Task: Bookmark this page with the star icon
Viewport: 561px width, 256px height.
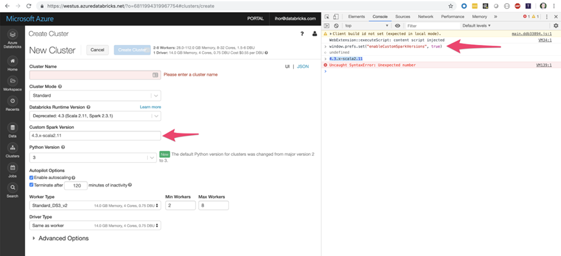Action: [x=451, y=6]
